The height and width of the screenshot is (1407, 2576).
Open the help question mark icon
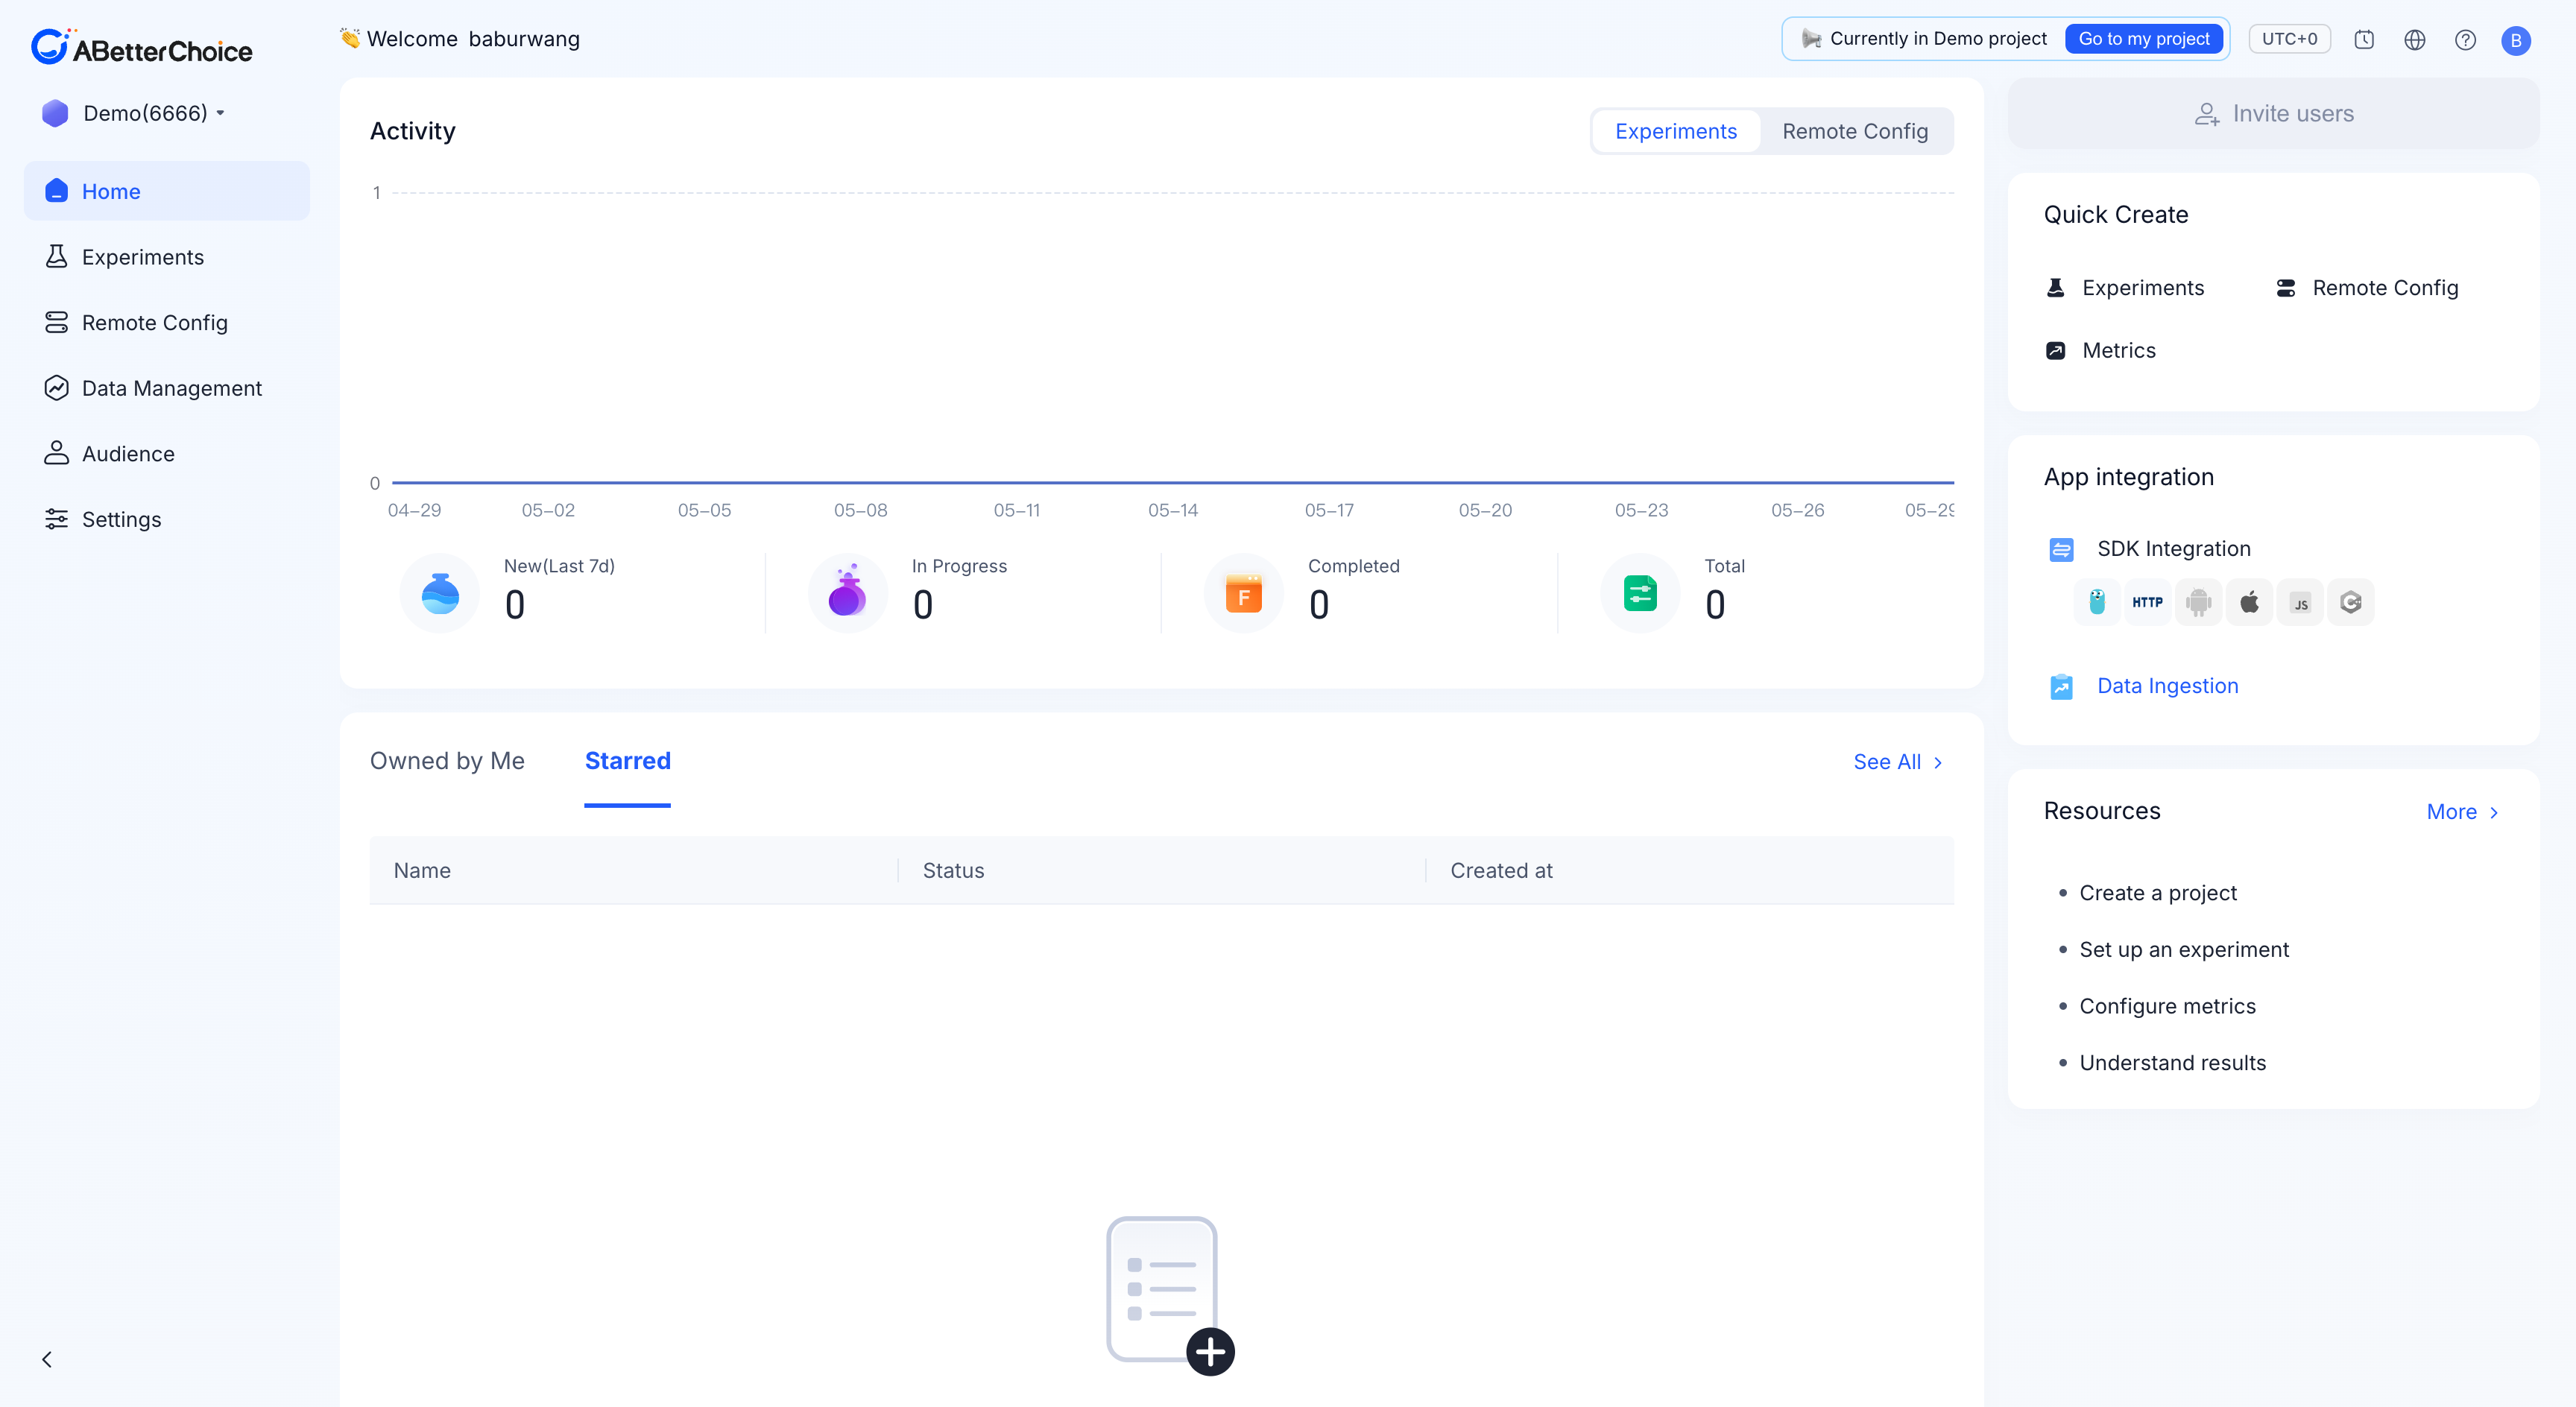pyautogui.click(x=2466, y=40)
